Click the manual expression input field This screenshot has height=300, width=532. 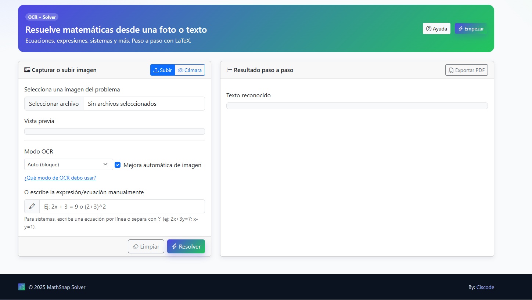122,206
